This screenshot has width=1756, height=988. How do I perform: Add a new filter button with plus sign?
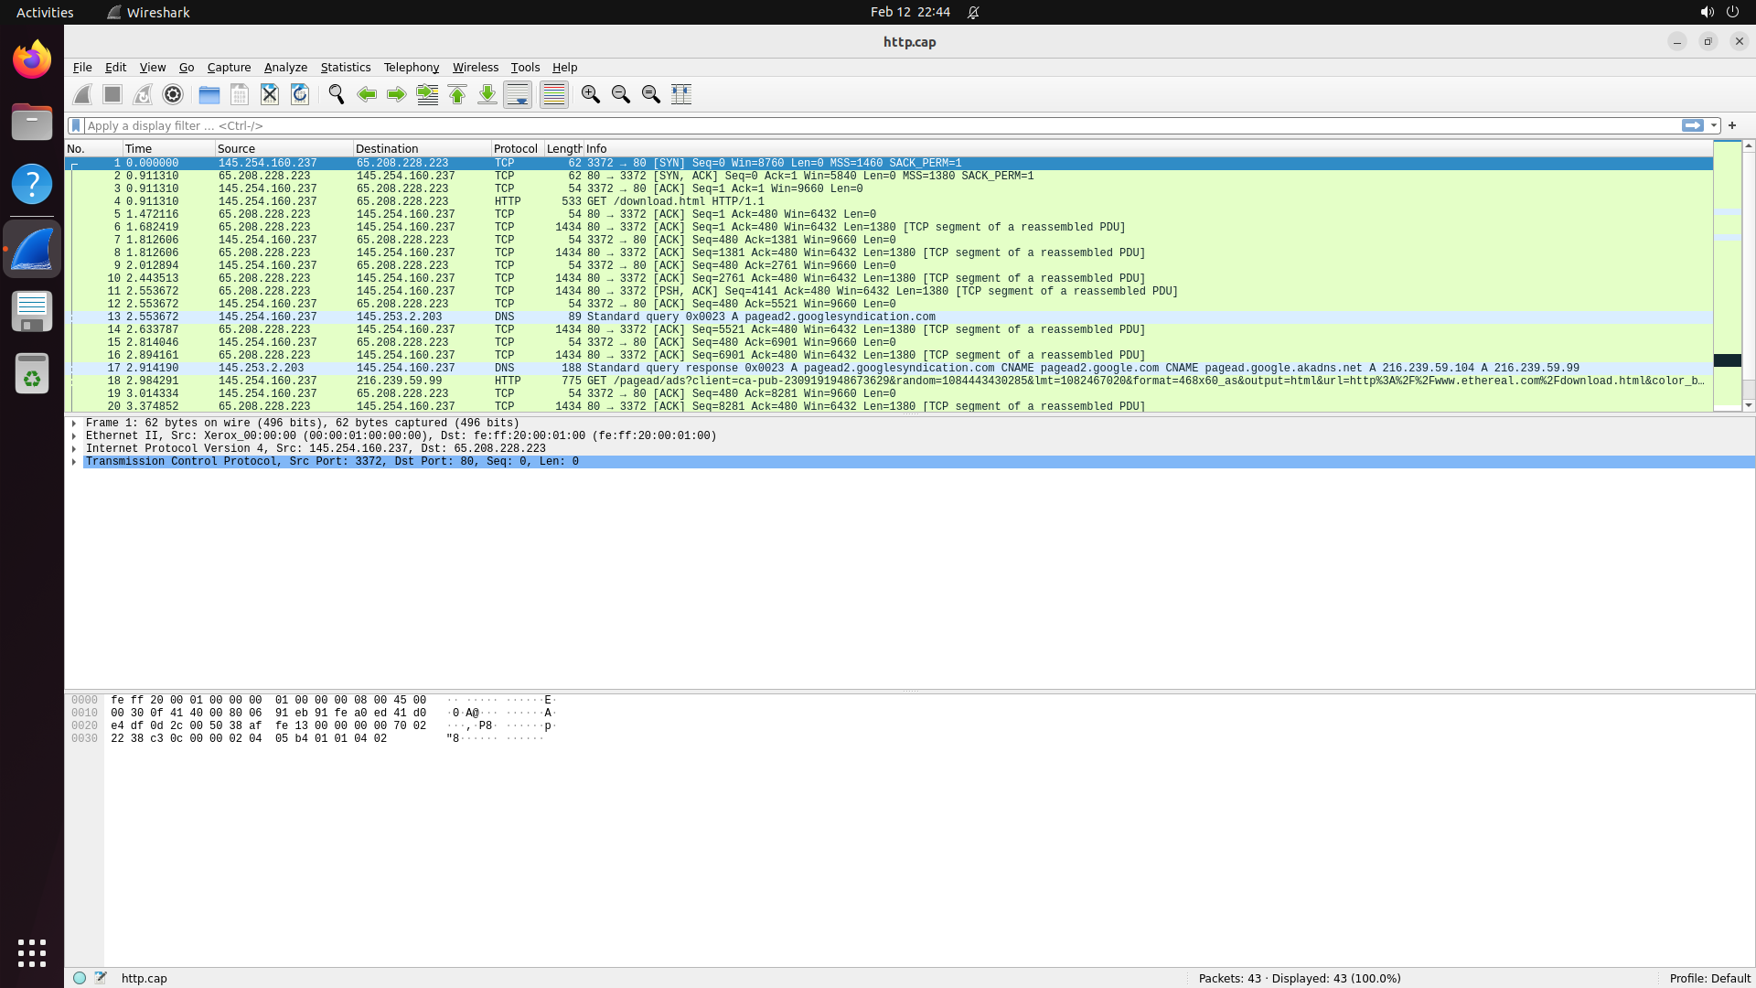1731,125
